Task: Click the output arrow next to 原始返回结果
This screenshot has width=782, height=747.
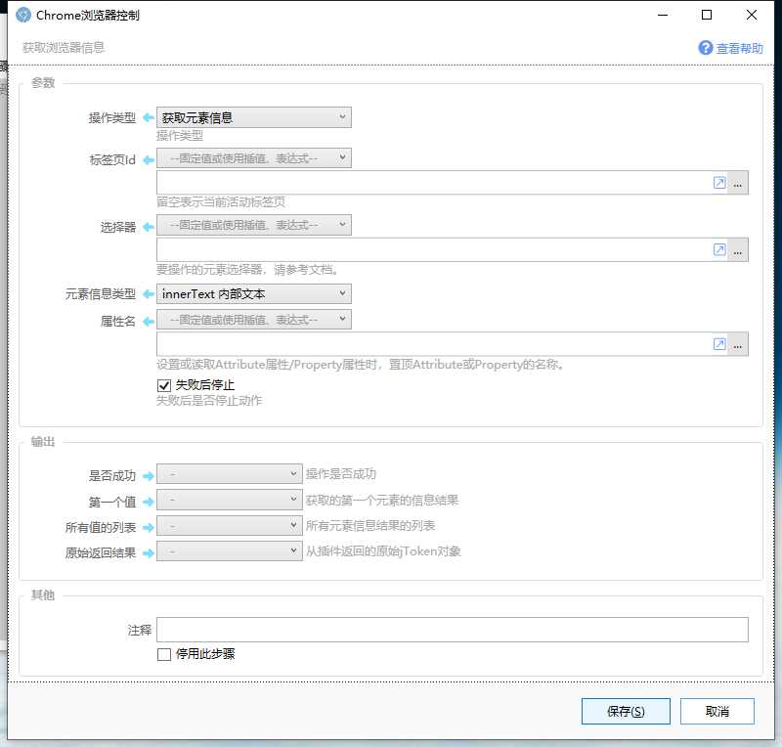Action: pyautogui.click(x=149, y=552)
